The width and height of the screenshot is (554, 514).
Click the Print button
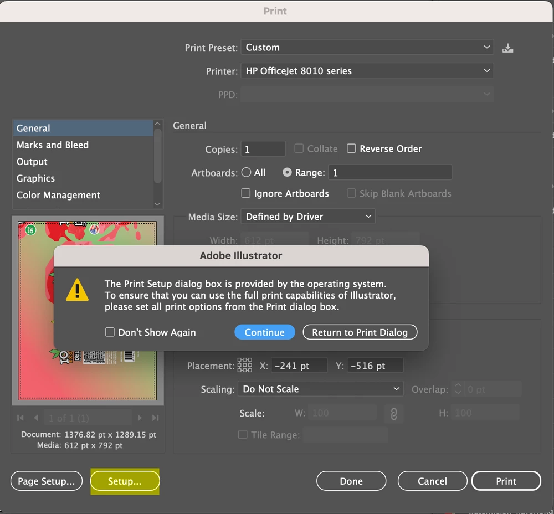[506, 481]
